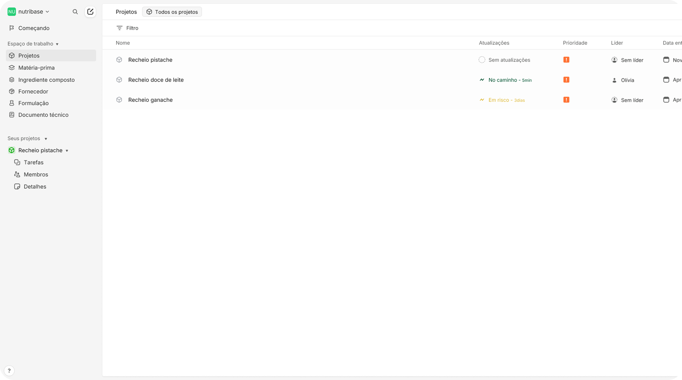Select the Todos os projetos tab

(172, 12)
